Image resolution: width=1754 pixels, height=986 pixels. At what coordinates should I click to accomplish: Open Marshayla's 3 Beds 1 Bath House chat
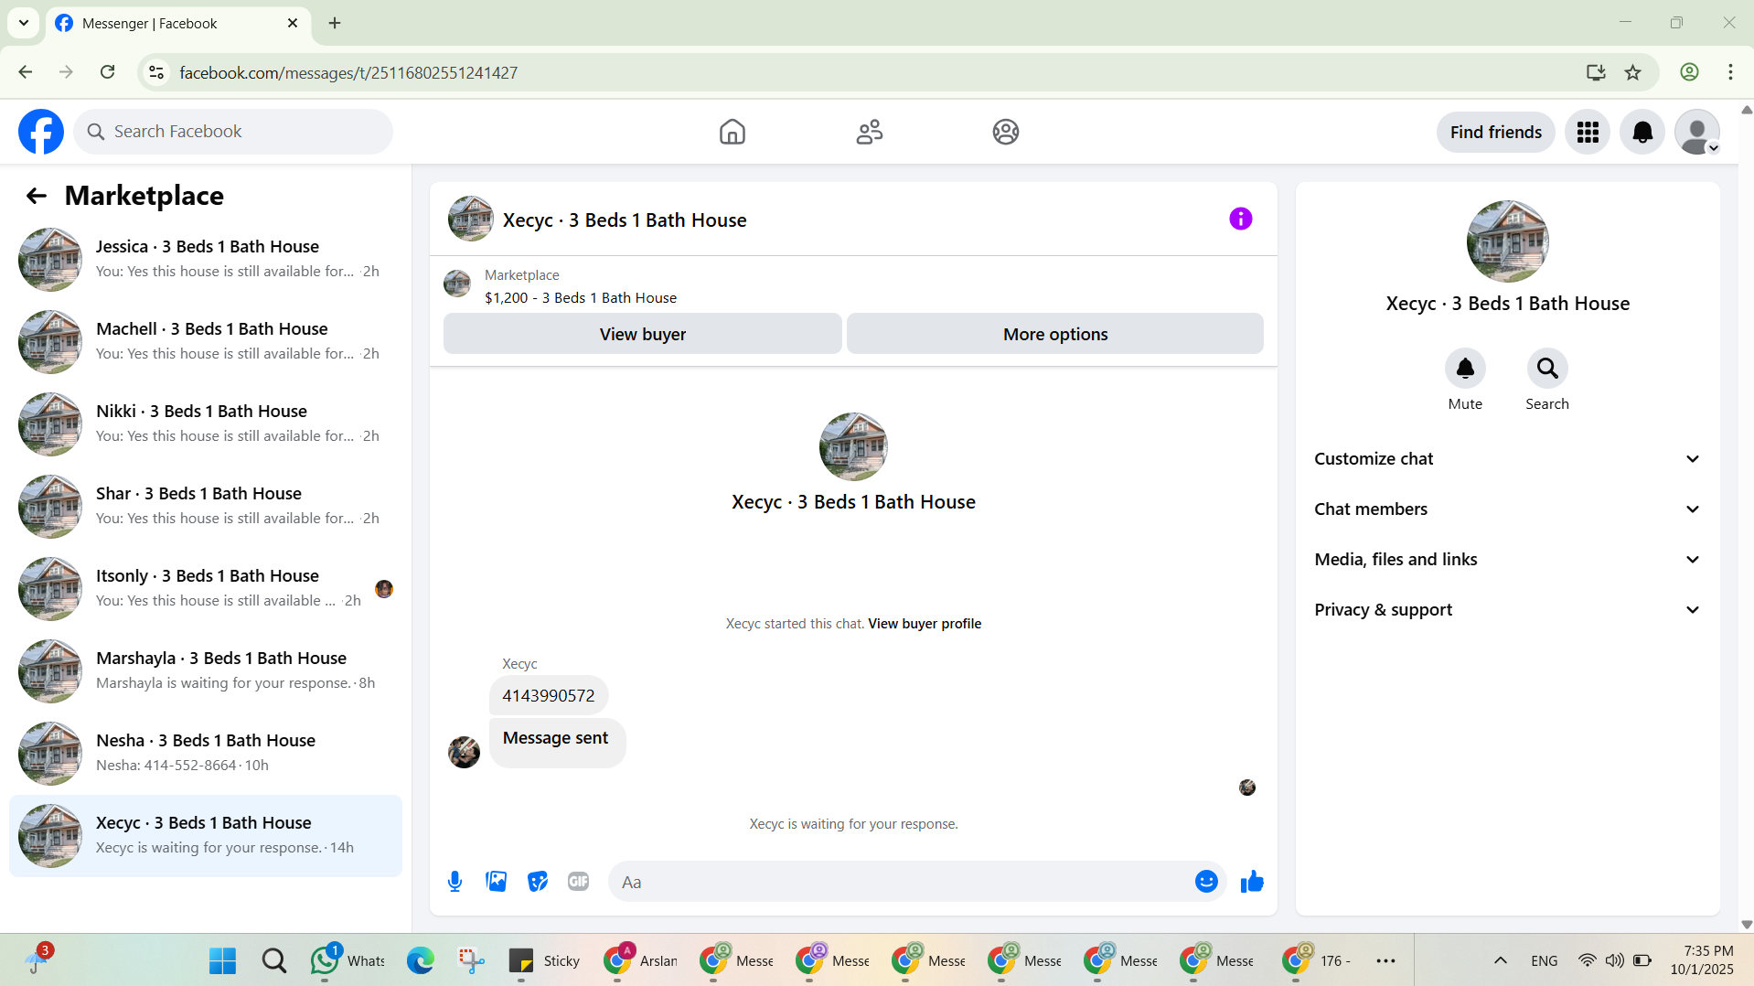206,671
